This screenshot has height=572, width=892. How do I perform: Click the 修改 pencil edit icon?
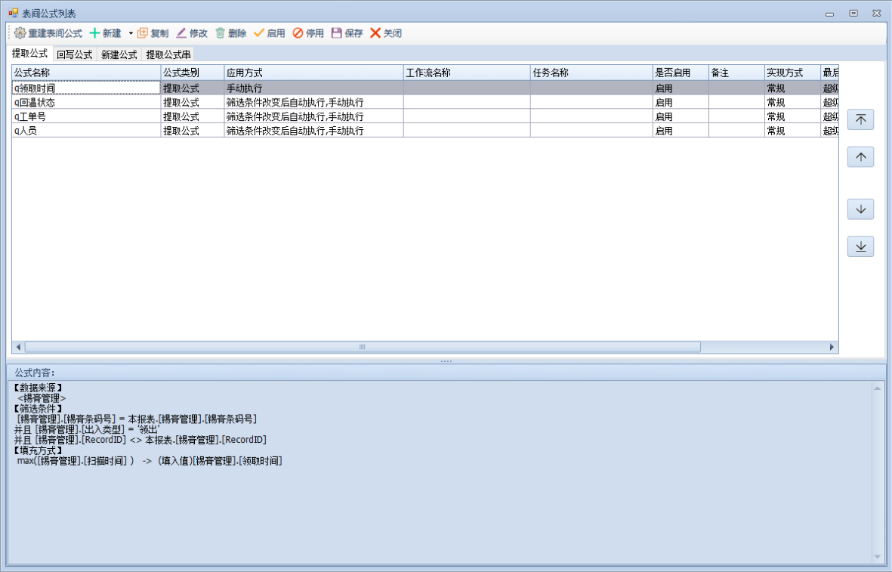click(x=181, y=33)
